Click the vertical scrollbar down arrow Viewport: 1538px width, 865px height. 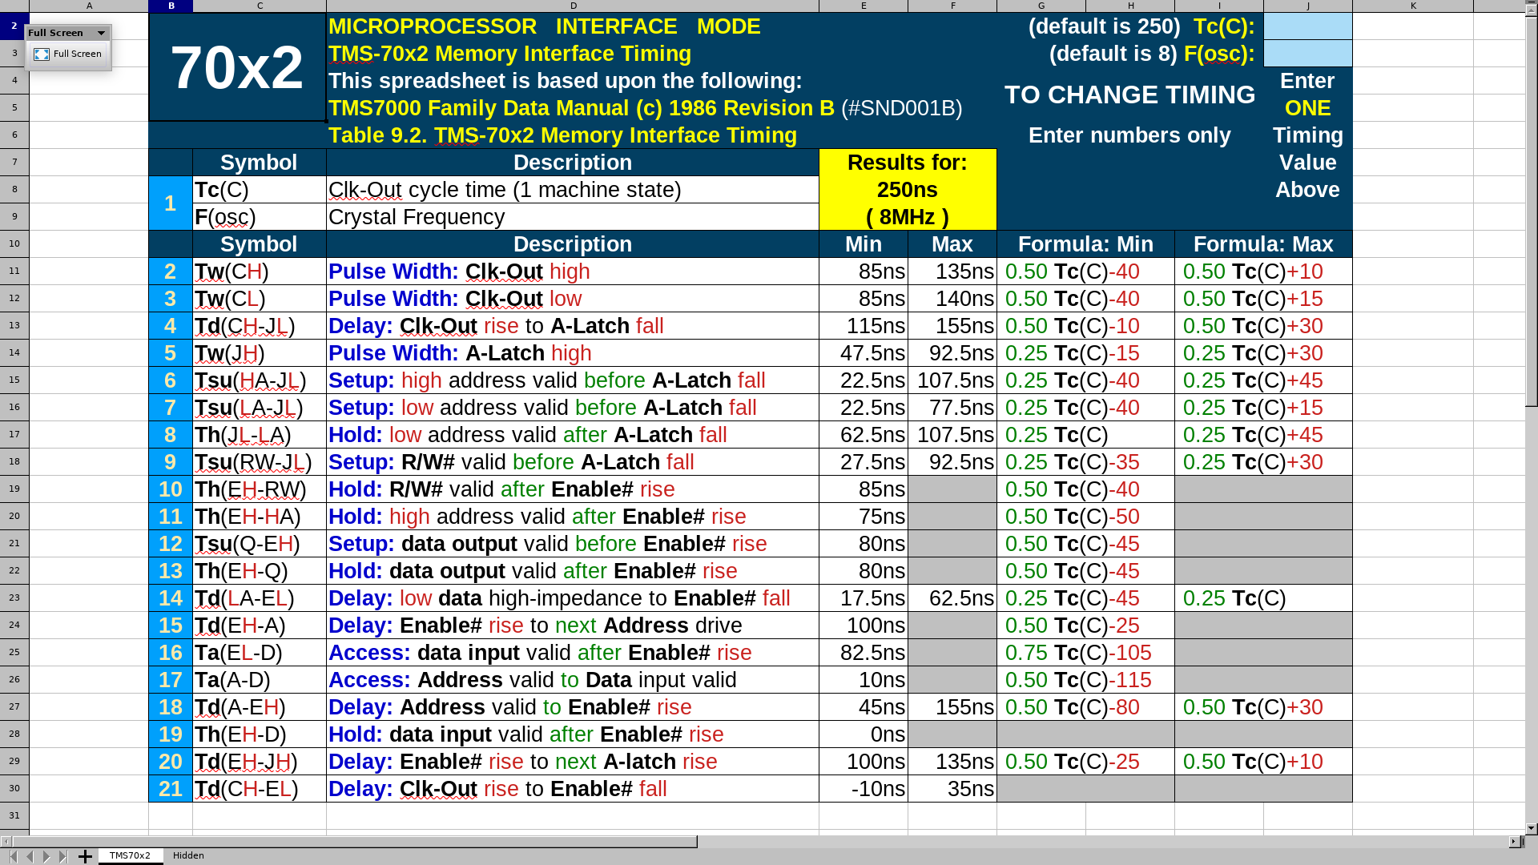coord(1531,828)
